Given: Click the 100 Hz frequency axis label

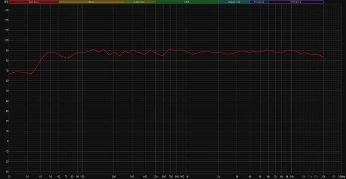Looking at the screenshot, I should pos(82,177).
